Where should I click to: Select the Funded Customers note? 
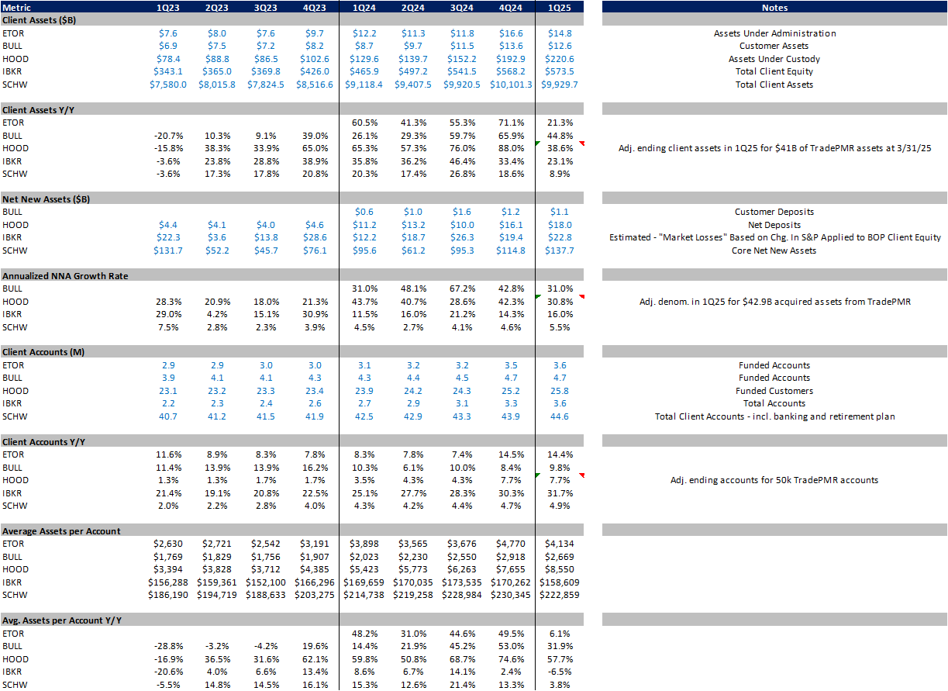tap(774, 391)
